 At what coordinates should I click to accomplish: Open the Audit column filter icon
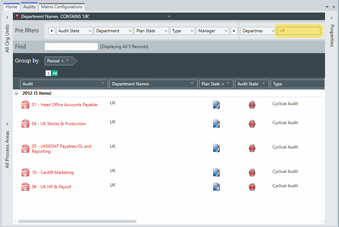103,84
